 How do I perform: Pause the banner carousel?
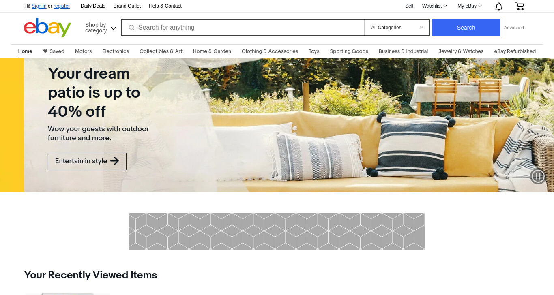pyautogui.click(x=538, y=176)
